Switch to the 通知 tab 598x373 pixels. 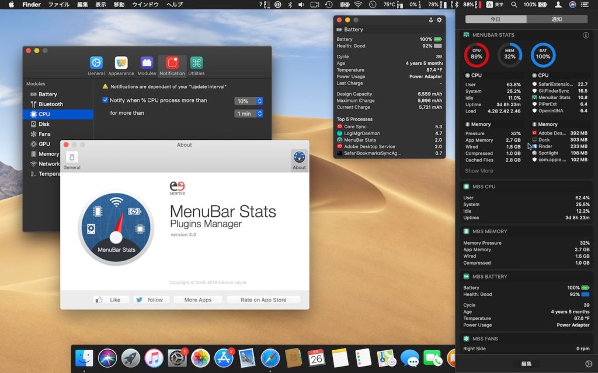tap(557, 19)
